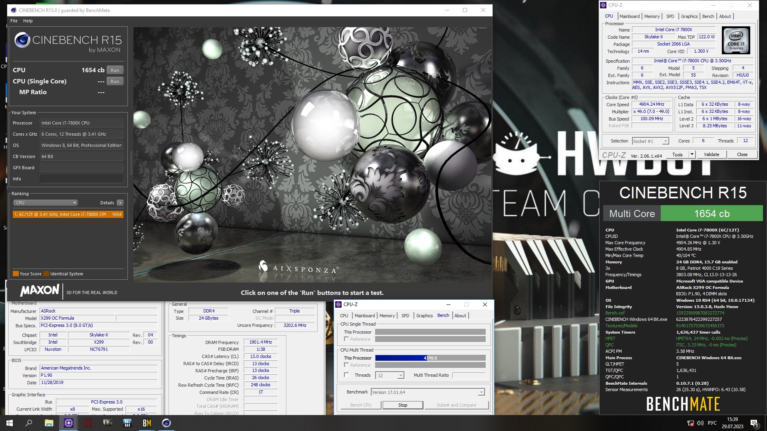Open HWiNFO from the taskbar
767x431 pixels.
point(127,423)
